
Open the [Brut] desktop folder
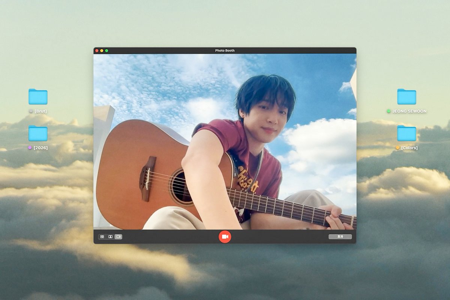coord(38,97)
